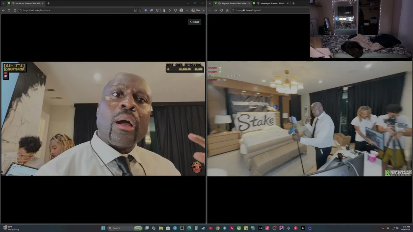Go forward in the Bigloaaf browser window
Screen dimensions: 413x232
click(216, 10)
